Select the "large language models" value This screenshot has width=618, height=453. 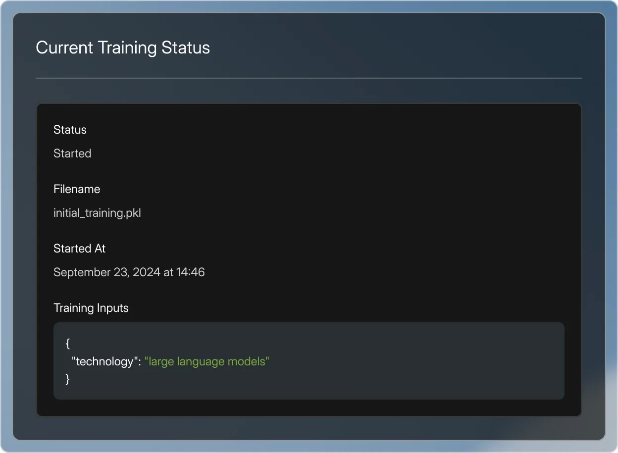coord(206,361)
